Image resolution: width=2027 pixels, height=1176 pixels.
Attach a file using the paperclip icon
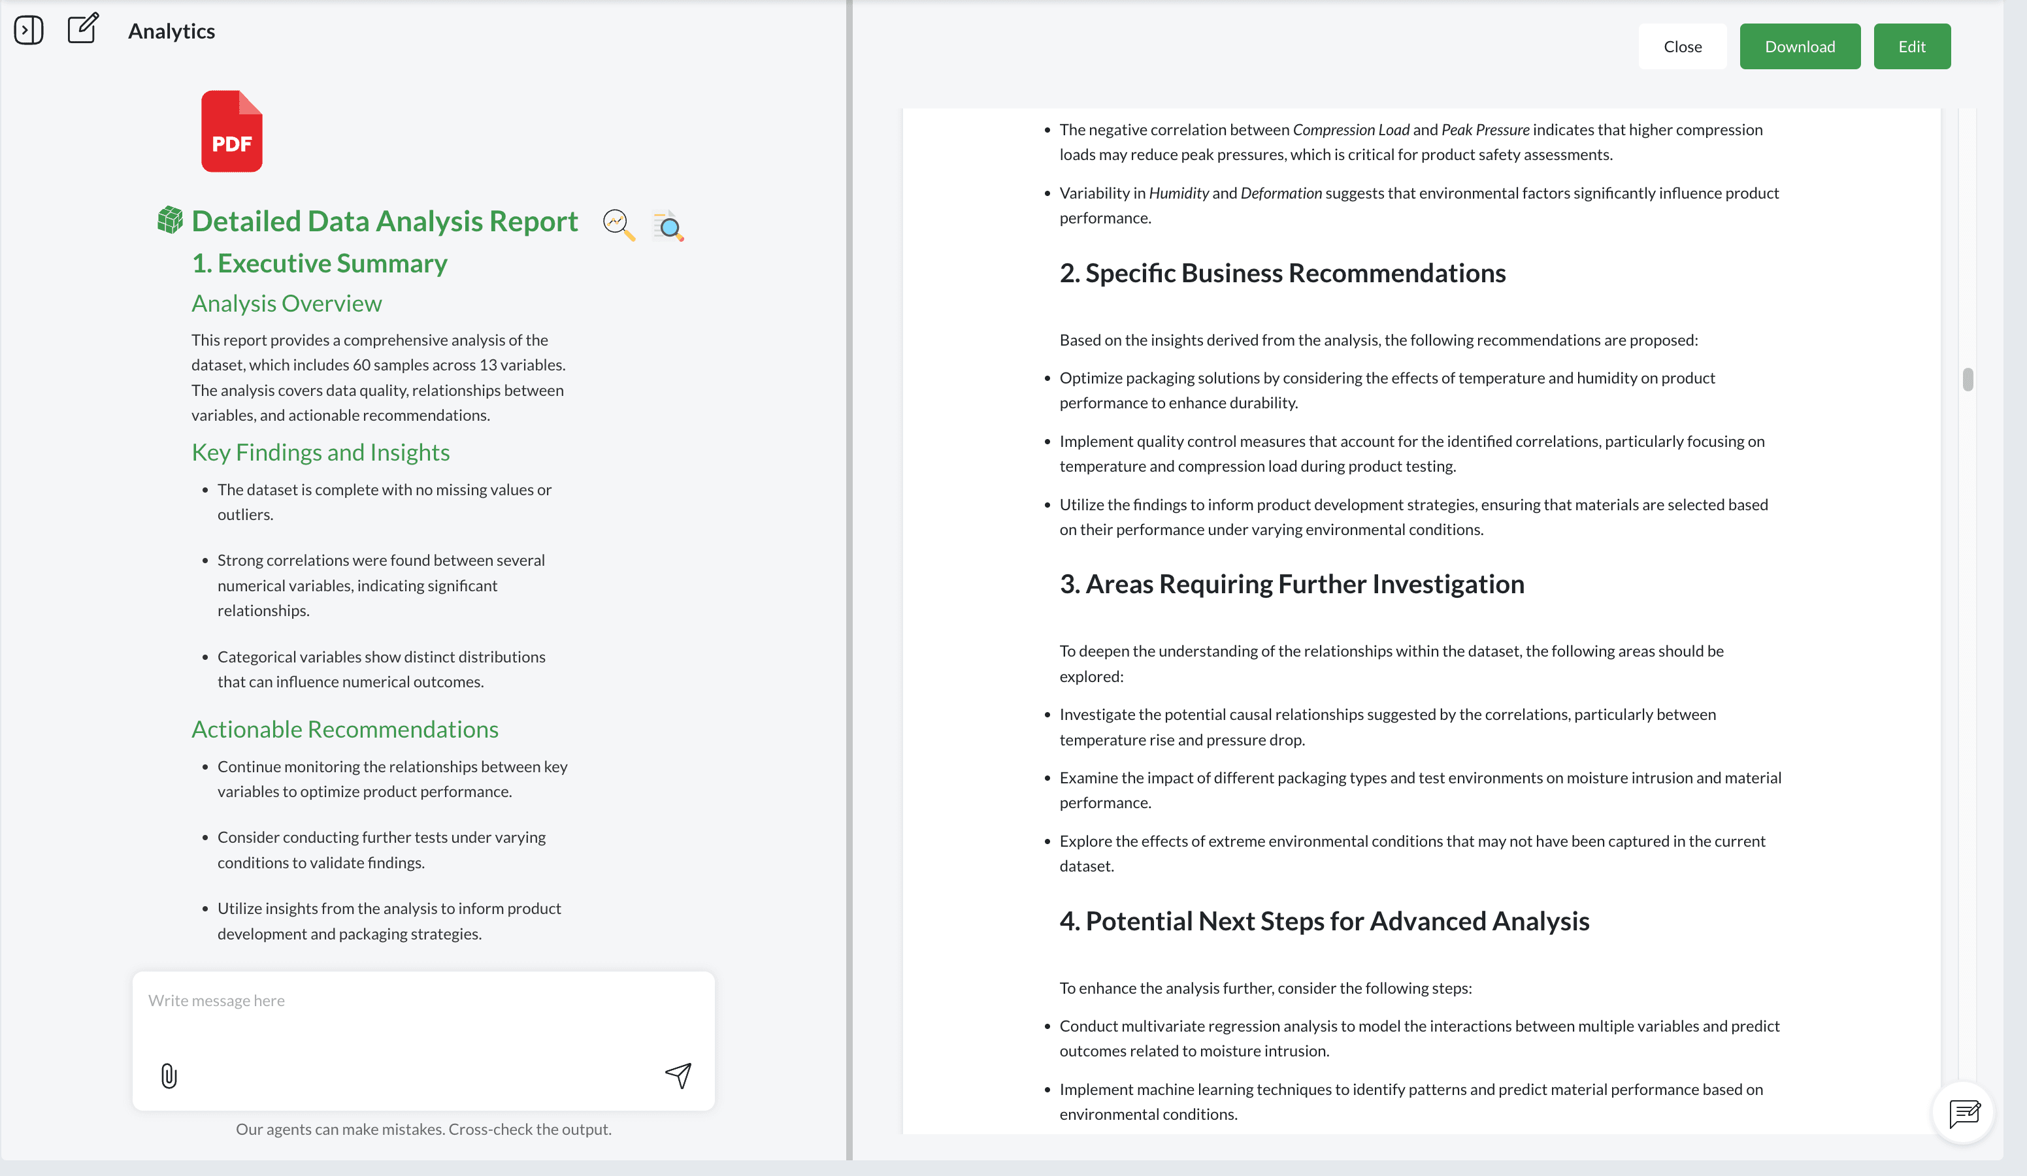click(x=168, y=1075)
